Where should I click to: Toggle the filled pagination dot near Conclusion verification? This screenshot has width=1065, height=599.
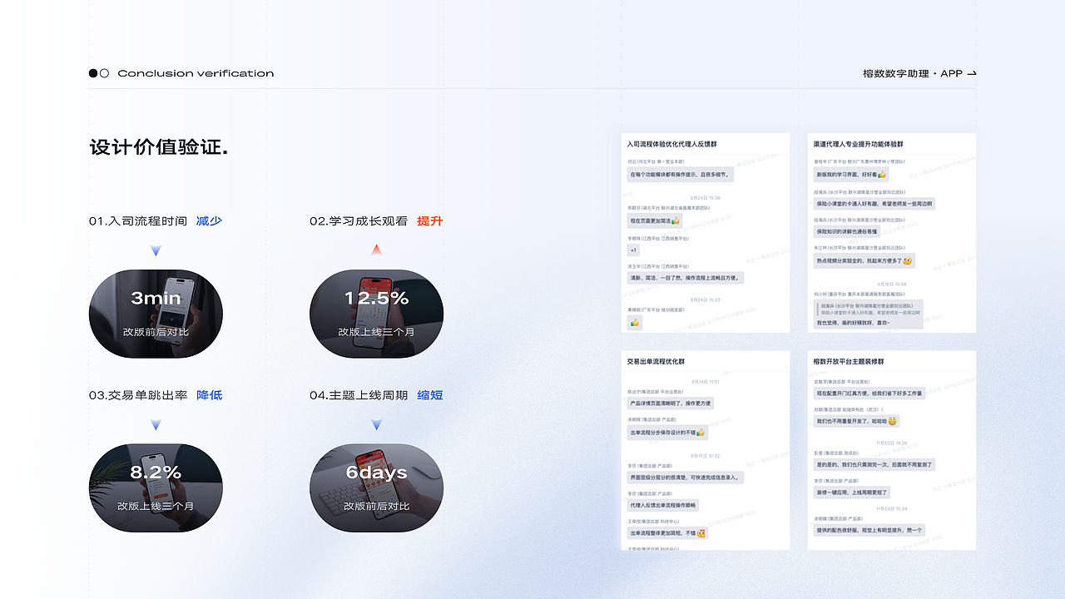[x=92, y=73]
